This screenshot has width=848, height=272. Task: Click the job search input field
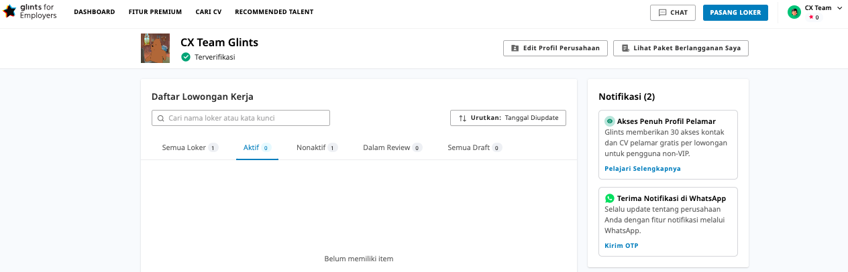241,118
